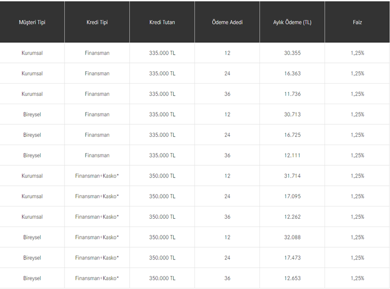Select the 31.714 monthly payment cell
Screen dimensions: 390x289
coord(292,176)
